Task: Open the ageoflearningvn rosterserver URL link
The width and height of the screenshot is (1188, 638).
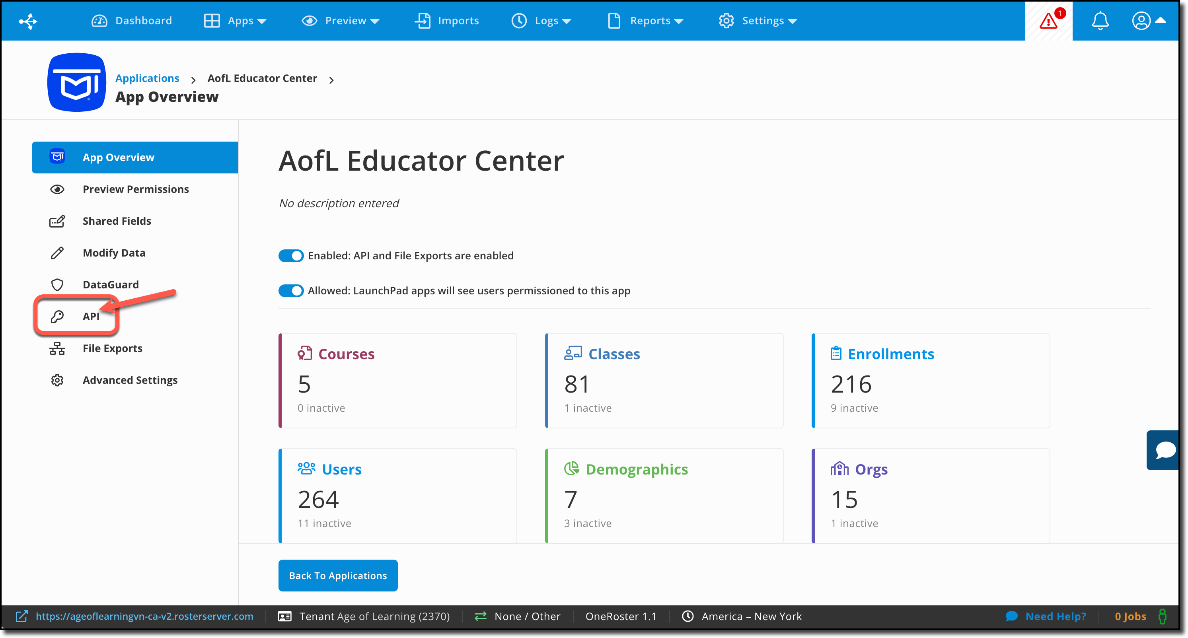Action: (144, 617)
